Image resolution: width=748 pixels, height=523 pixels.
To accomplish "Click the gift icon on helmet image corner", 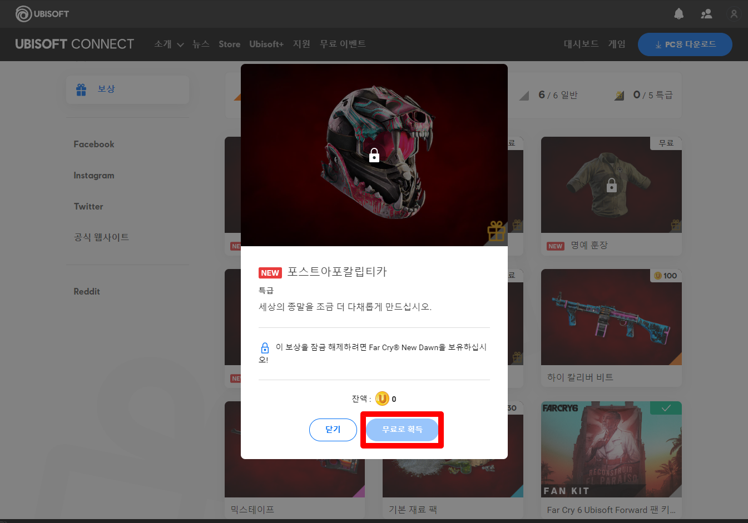I will pos(496,231).
